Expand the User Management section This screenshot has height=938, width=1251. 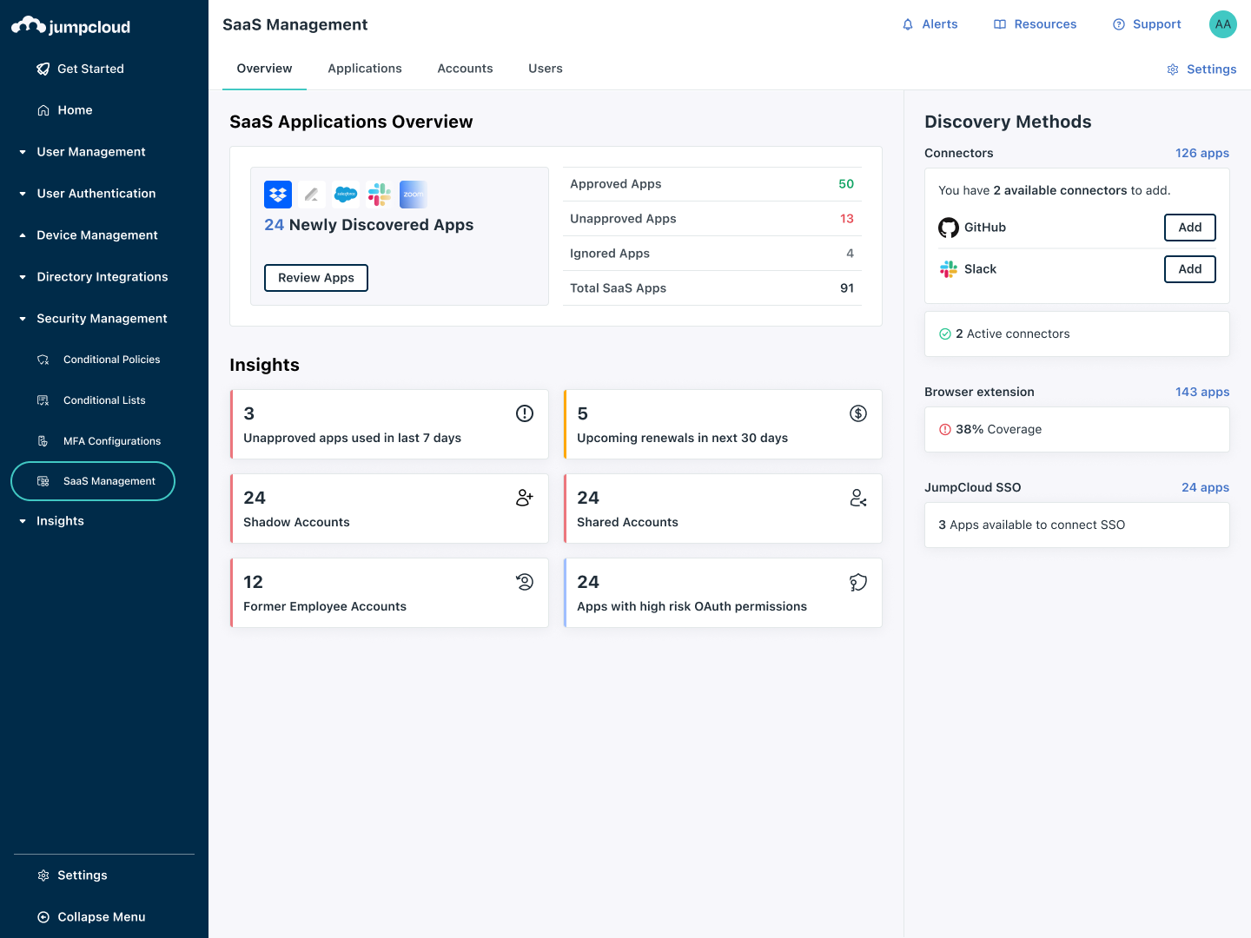pos(90,152)
